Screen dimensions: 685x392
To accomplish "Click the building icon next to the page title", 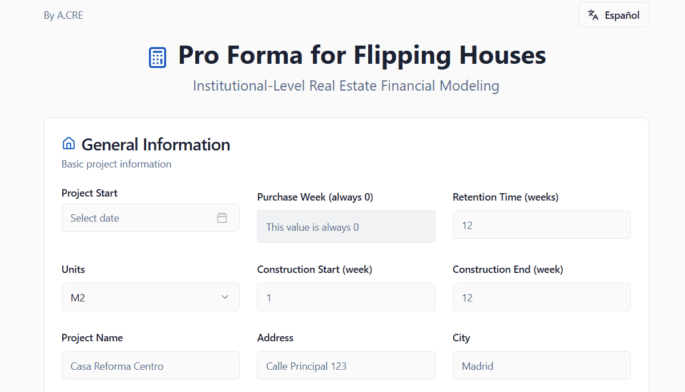I will [157, 57].
